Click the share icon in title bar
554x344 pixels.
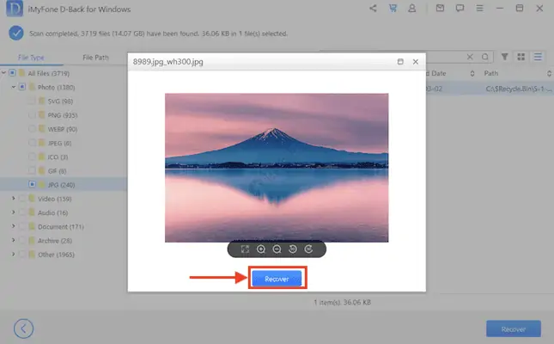point(373,9)
